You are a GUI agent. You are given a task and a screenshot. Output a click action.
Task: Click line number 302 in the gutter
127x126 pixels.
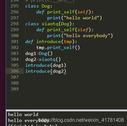click(x=15, y=47)
